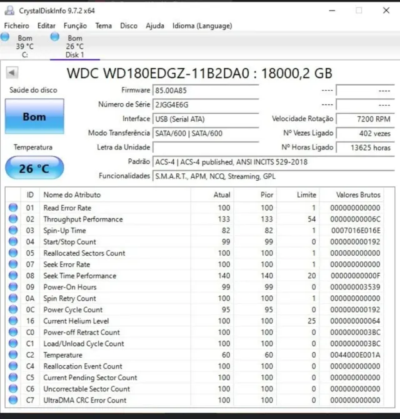This screenshot has height=419, width=400.
Task: Click the disk title WDC WD180EDGZ-11B2DA0
Action: point(157,73)
